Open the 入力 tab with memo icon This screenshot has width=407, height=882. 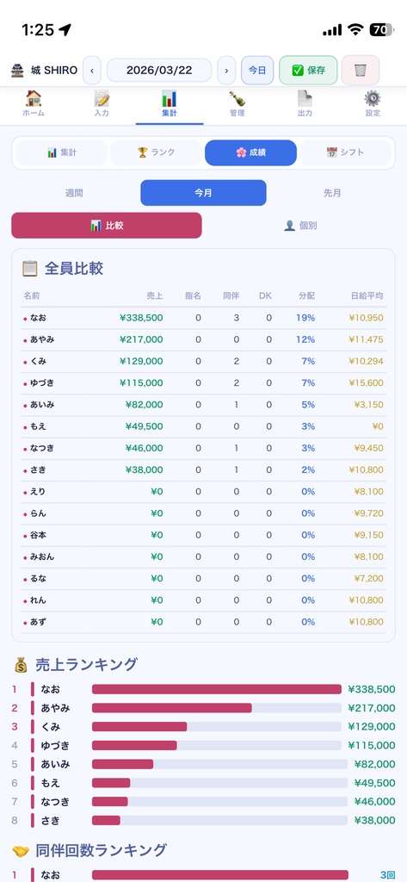pos(102,104)
